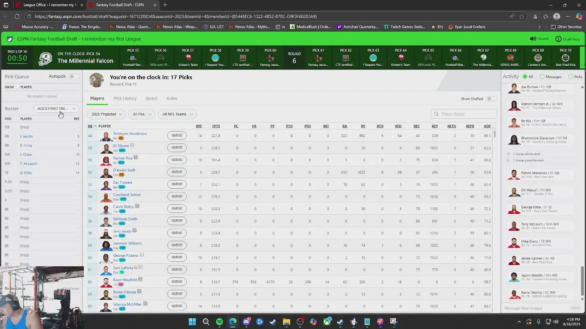Click the Sound speaker icon
Screen dimensions: 586x329
coord(533,39)
